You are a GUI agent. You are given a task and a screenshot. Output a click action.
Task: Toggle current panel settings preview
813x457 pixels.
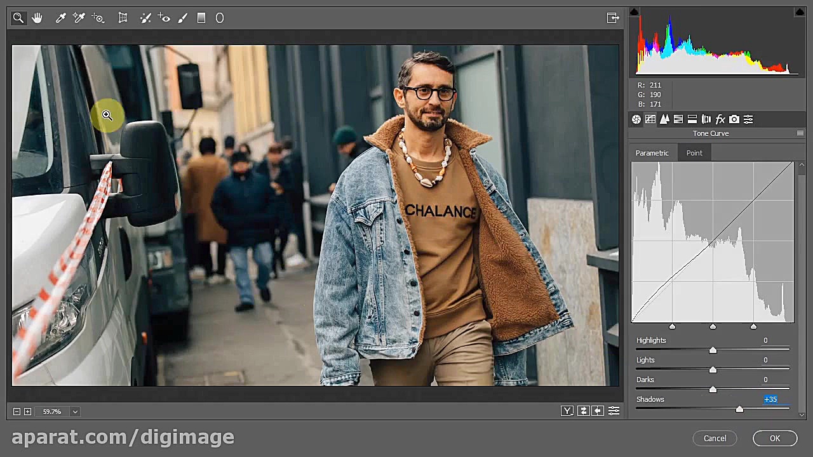(x=614, y=411)
